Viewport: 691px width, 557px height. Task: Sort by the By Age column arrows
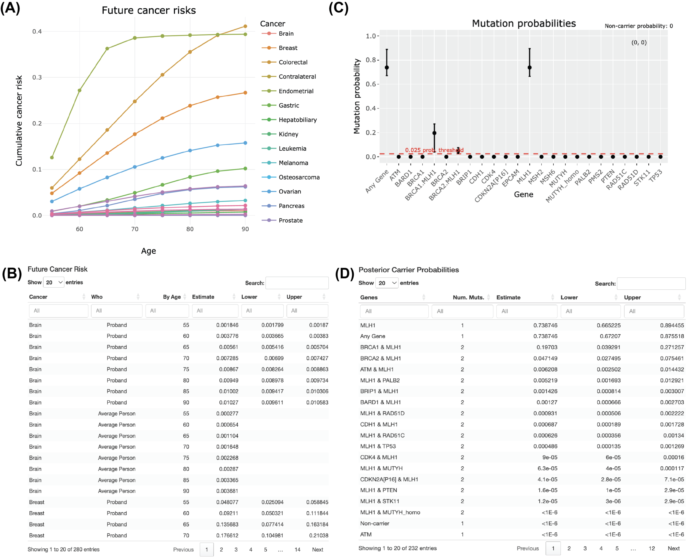pyautogui.click(x=185, y=297)
